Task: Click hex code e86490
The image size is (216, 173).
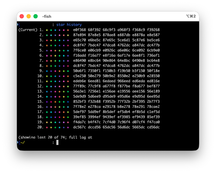Action: pyautogui.click(x=80, y=61)
